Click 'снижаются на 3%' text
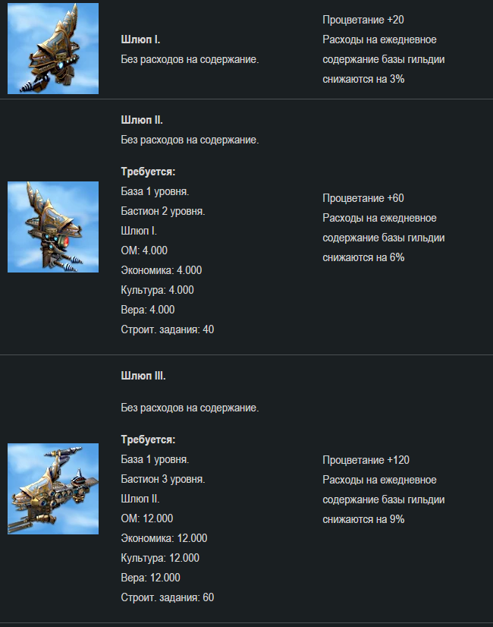Screen dimensions: 493x627 click(363, 79)
